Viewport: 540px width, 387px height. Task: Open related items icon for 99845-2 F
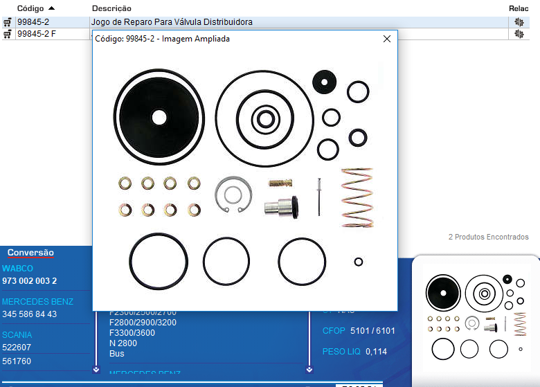pyautogui.click(x=519, y=34)
